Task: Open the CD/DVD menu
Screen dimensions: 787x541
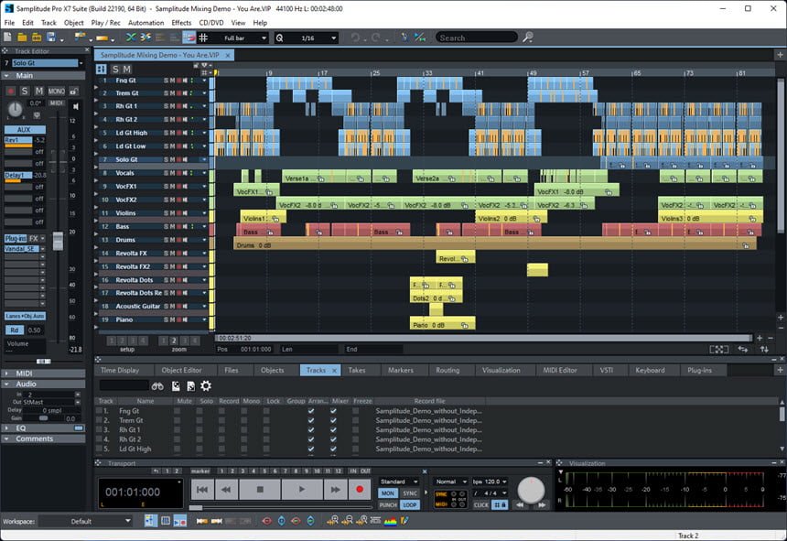Action: pos(211,23)
